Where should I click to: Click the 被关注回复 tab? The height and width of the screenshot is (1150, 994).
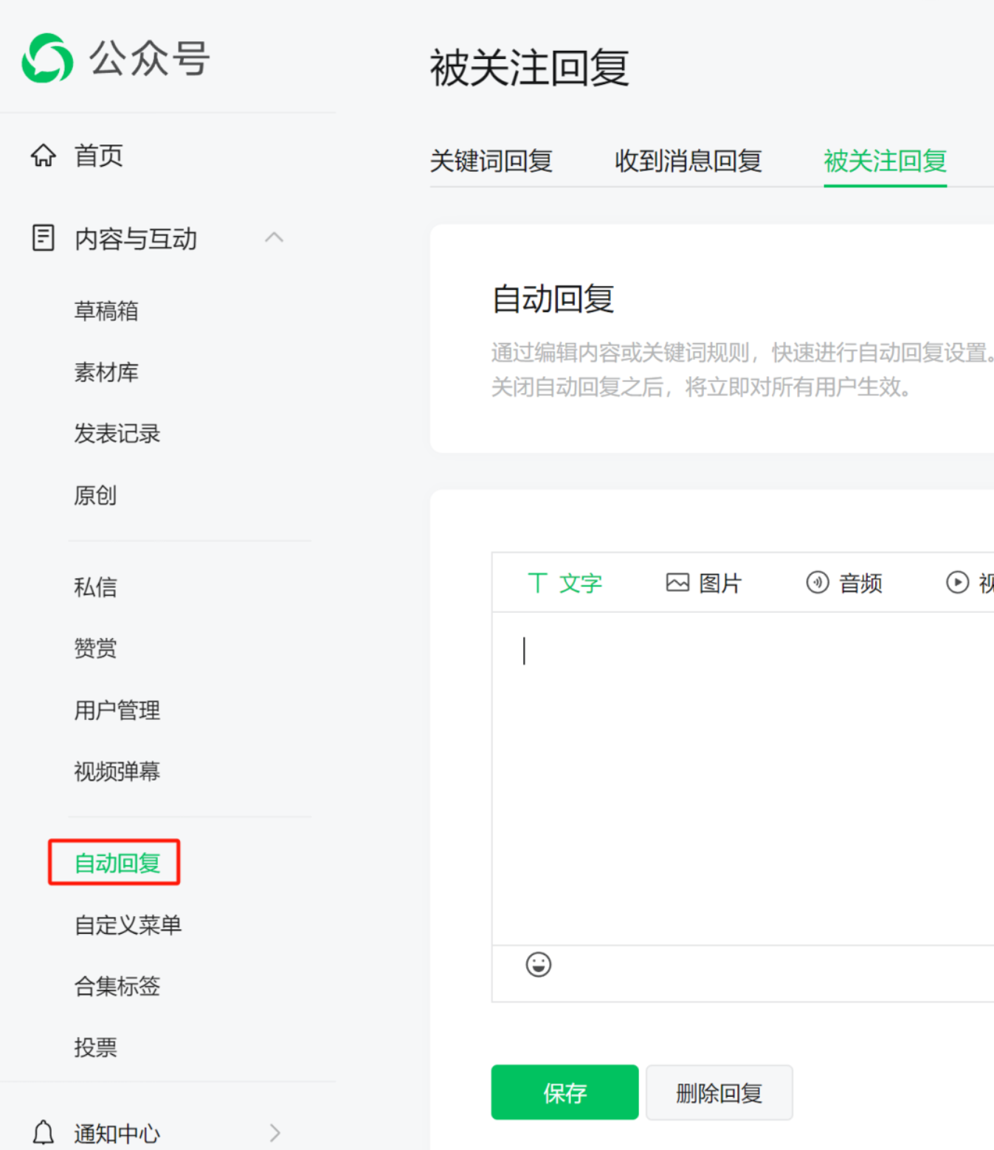tap(886, 161)
